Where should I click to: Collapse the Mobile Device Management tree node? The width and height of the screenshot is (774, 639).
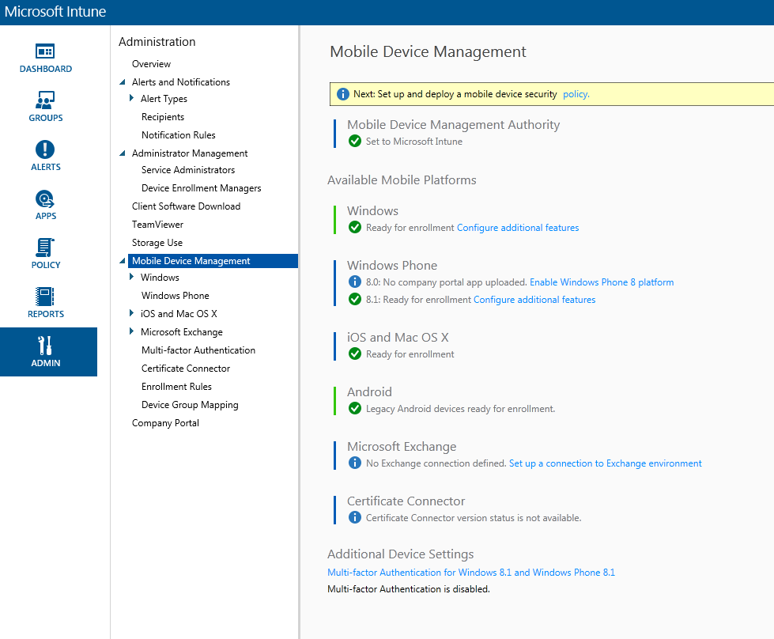[x=123, y=261]
